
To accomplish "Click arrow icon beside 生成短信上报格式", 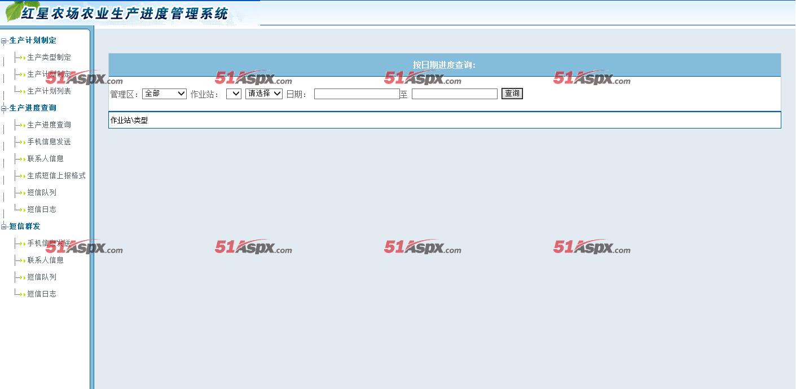I will (x=22, y=176).
